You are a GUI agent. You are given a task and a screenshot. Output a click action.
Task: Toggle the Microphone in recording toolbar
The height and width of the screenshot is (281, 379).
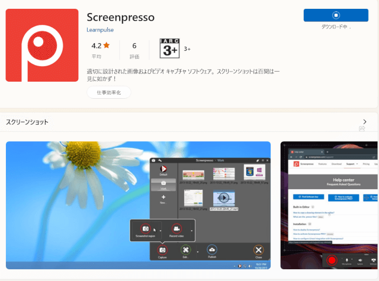(x=347, y=260)
